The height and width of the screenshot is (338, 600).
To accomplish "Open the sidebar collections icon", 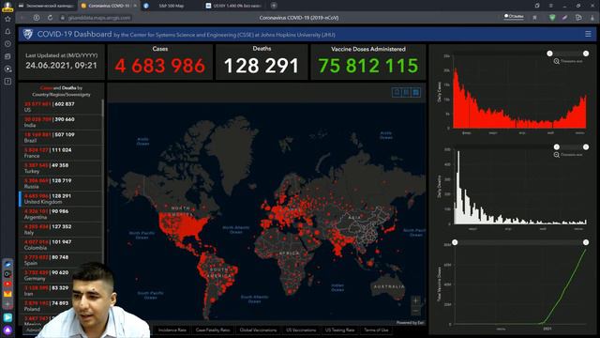I will 7,56.
